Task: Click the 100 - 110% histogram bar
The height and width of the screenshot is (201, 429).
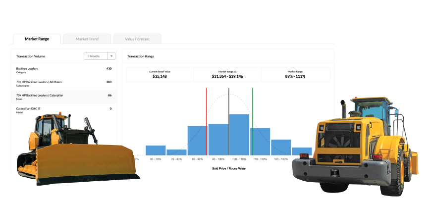Action: coord(239,135)
